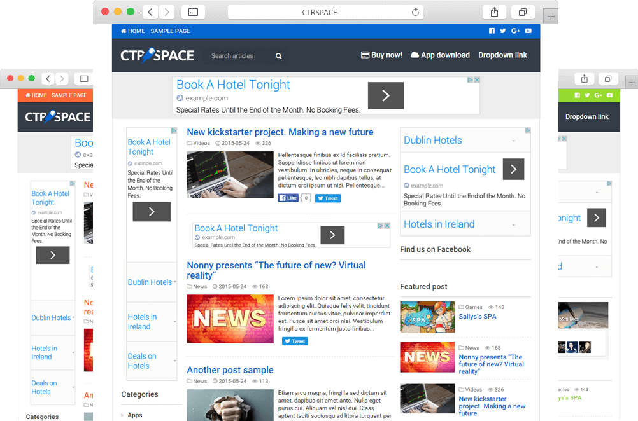
Task: Expand Hotels in Ireland in the right sidebar ad
Action: click(465, 224)
